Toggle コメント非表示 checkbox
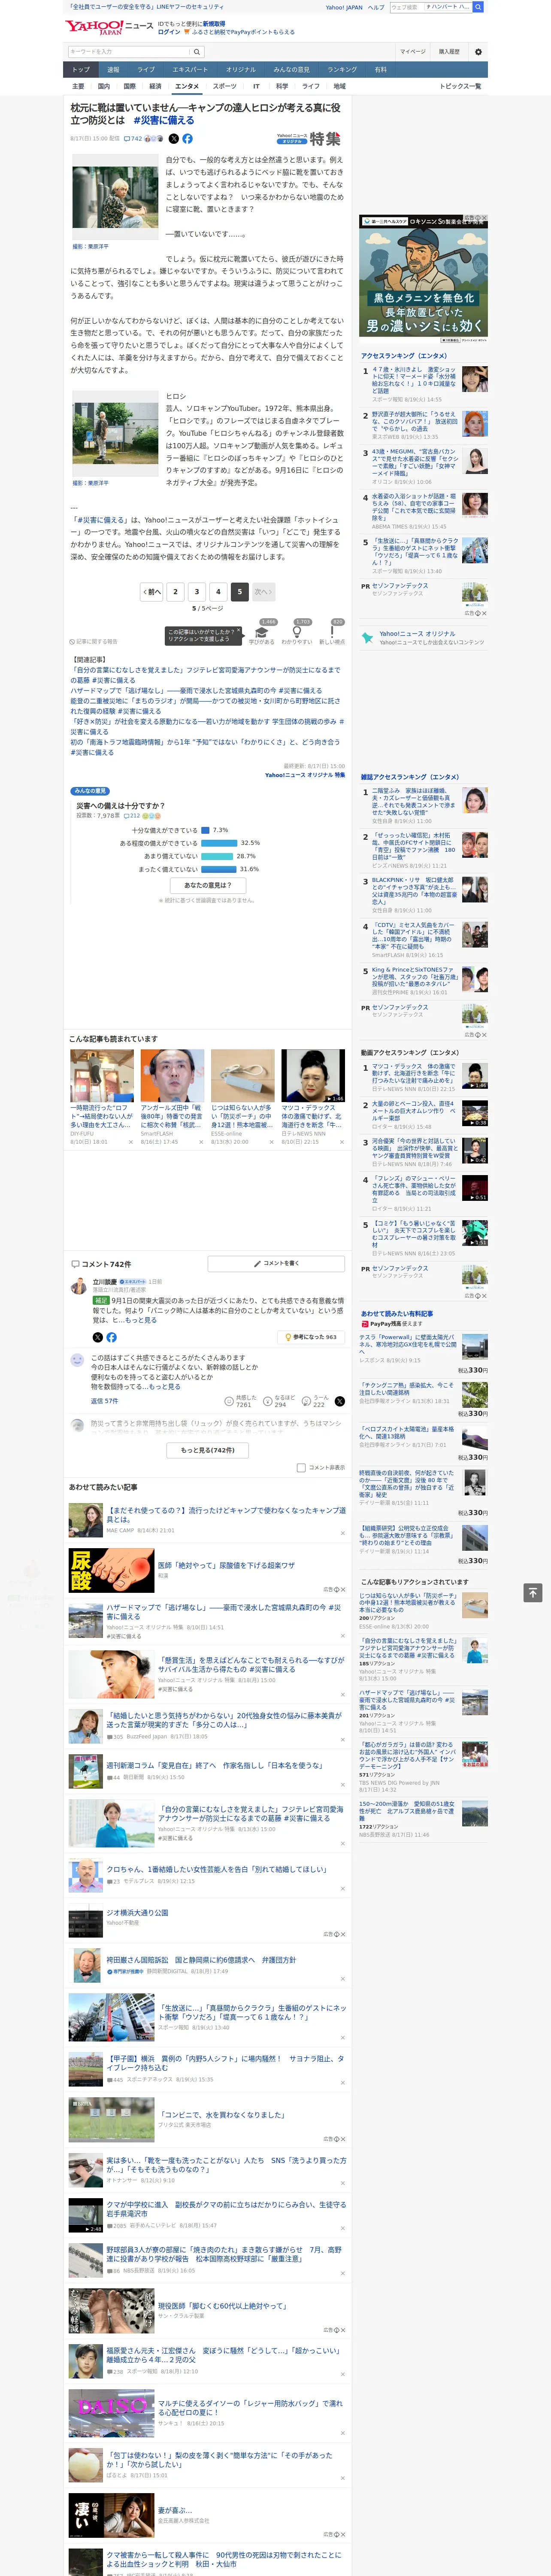 click(x=301, y=1468)
